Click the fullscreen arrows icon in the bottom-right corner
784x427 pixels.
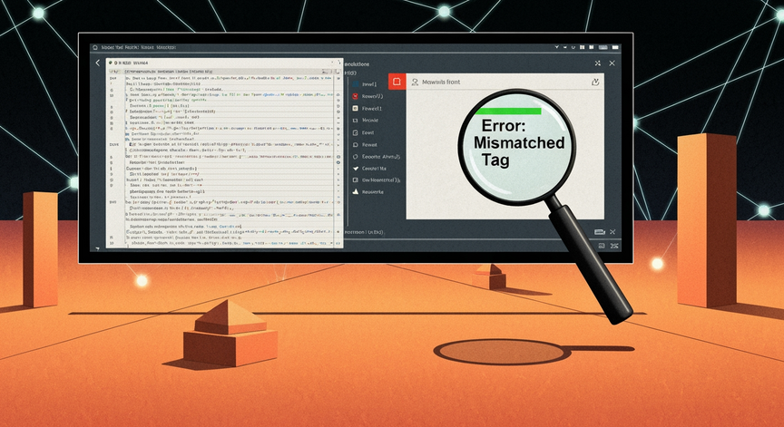tap(614, 246)
